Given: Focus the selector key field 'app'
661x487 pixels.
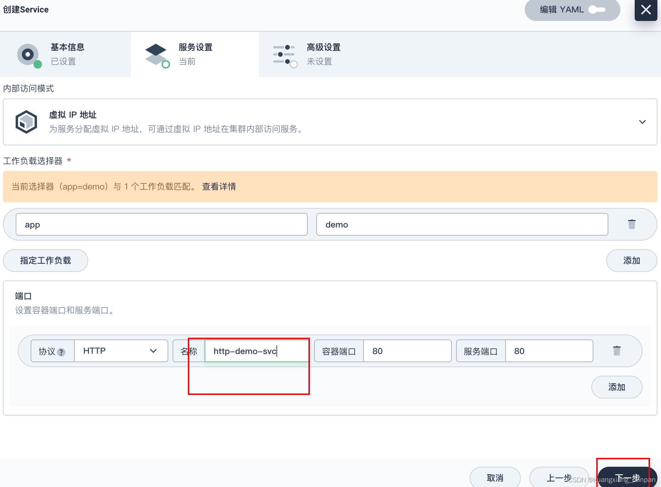Looking at the screenshot, I should point(162,224).
